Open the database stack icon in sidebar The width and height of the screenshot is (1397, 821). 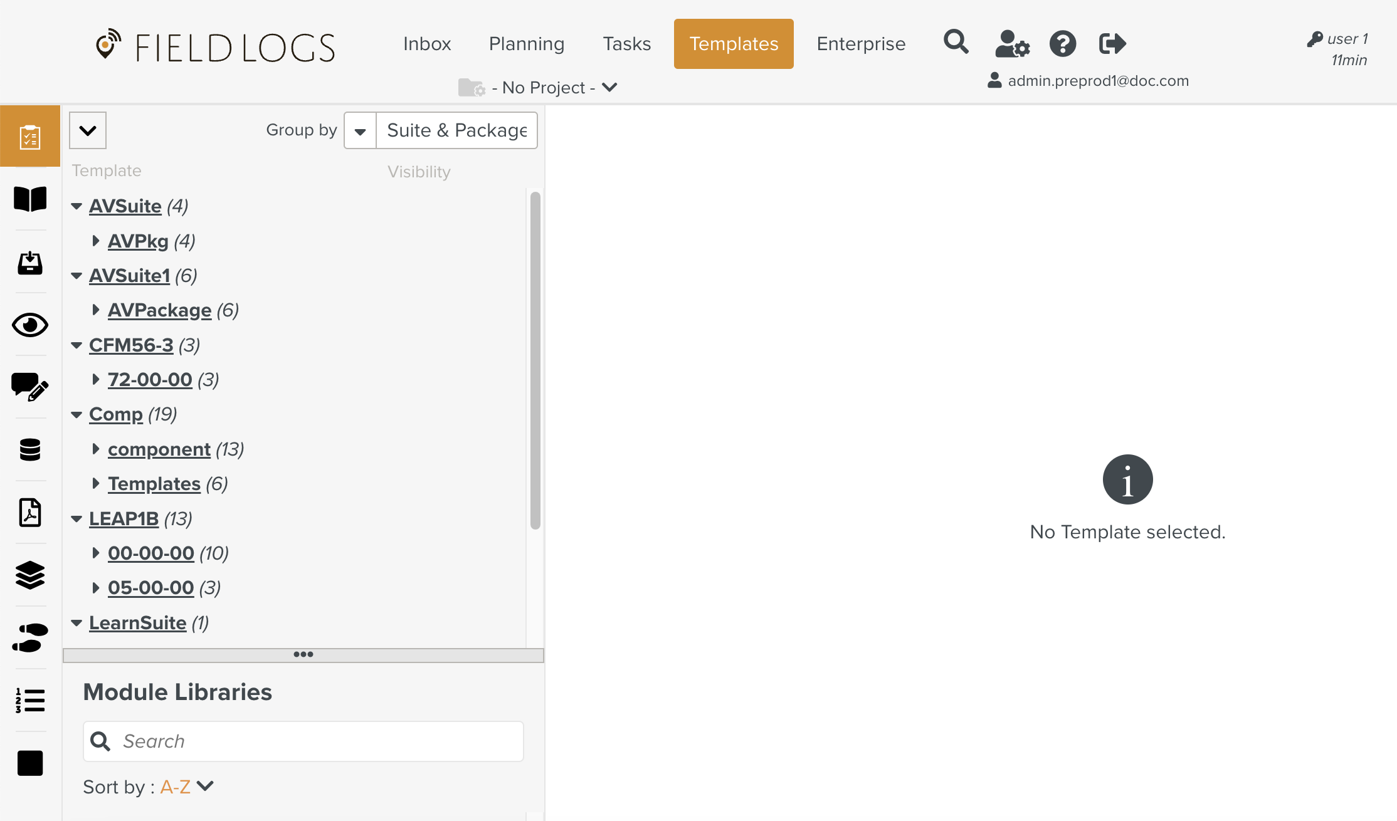pos(30,450)
